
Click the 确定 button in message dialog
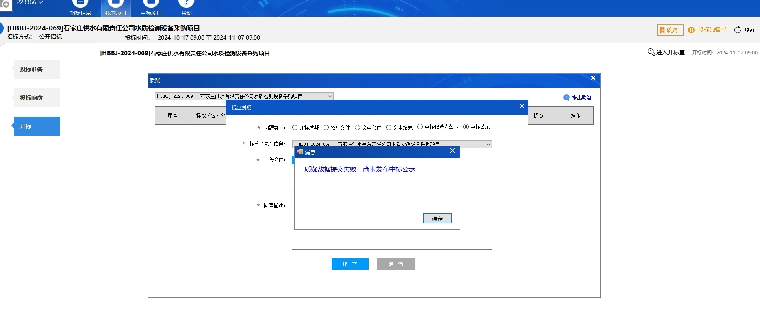click(x=437, y=219)
